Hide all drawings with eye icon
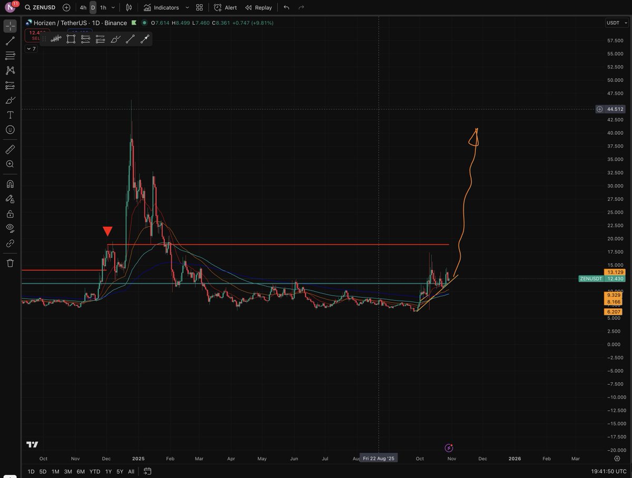 tap(10, 228)
